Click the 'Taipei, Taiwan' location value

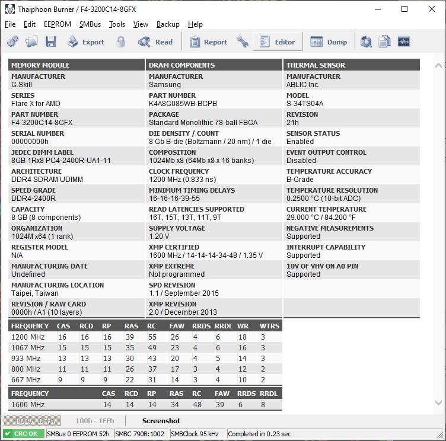(x=35, y=293)
